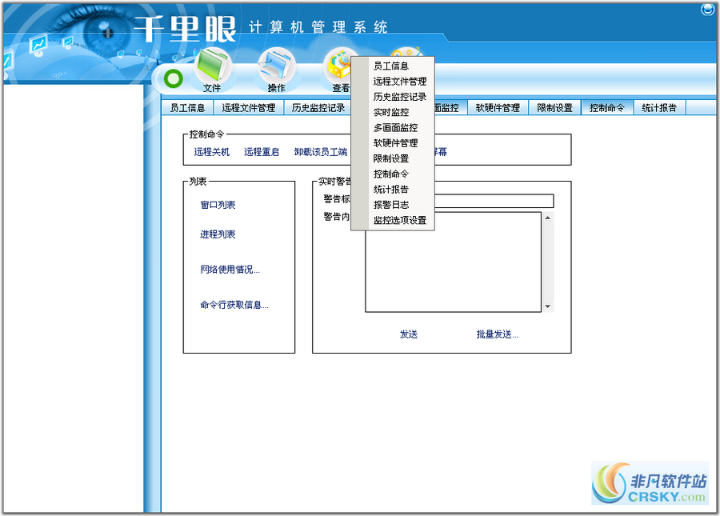Viewport: 720px width, 516px height.
Task: Open the 进程列表 link
Action: 218,234
